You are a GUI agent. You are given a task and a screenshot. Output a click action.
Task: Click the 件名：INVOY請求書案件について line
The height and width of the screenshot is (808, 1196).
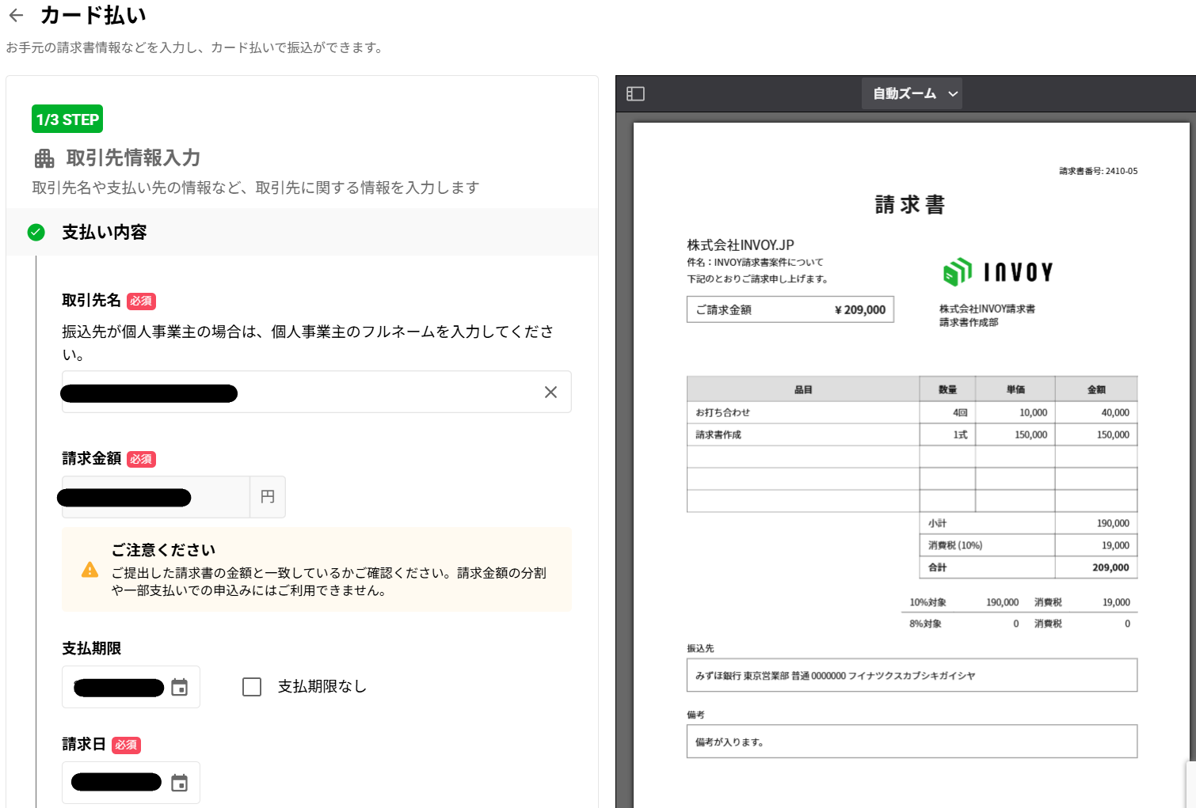coord(755,262)
